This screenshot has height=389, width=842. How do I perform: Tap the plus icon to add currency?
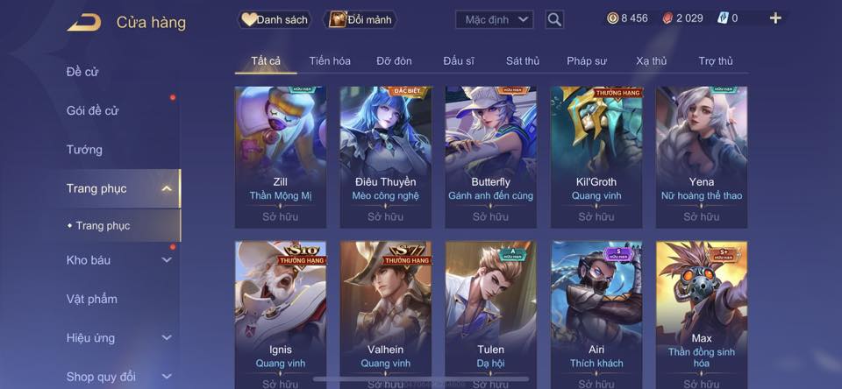[x=774, y=18]
